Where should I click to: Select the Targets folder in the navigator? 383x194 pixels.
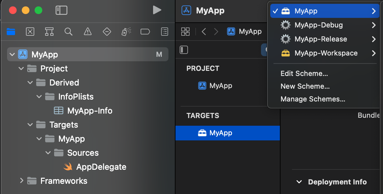pyautogui.click(x=88, y=125)
